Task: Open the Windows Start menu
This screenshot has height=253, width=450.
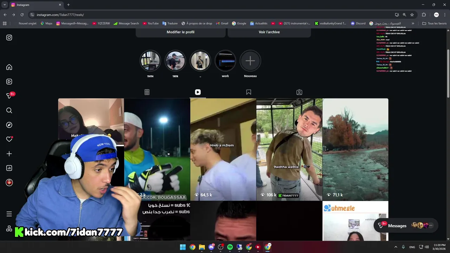Action: click(183, 247)
